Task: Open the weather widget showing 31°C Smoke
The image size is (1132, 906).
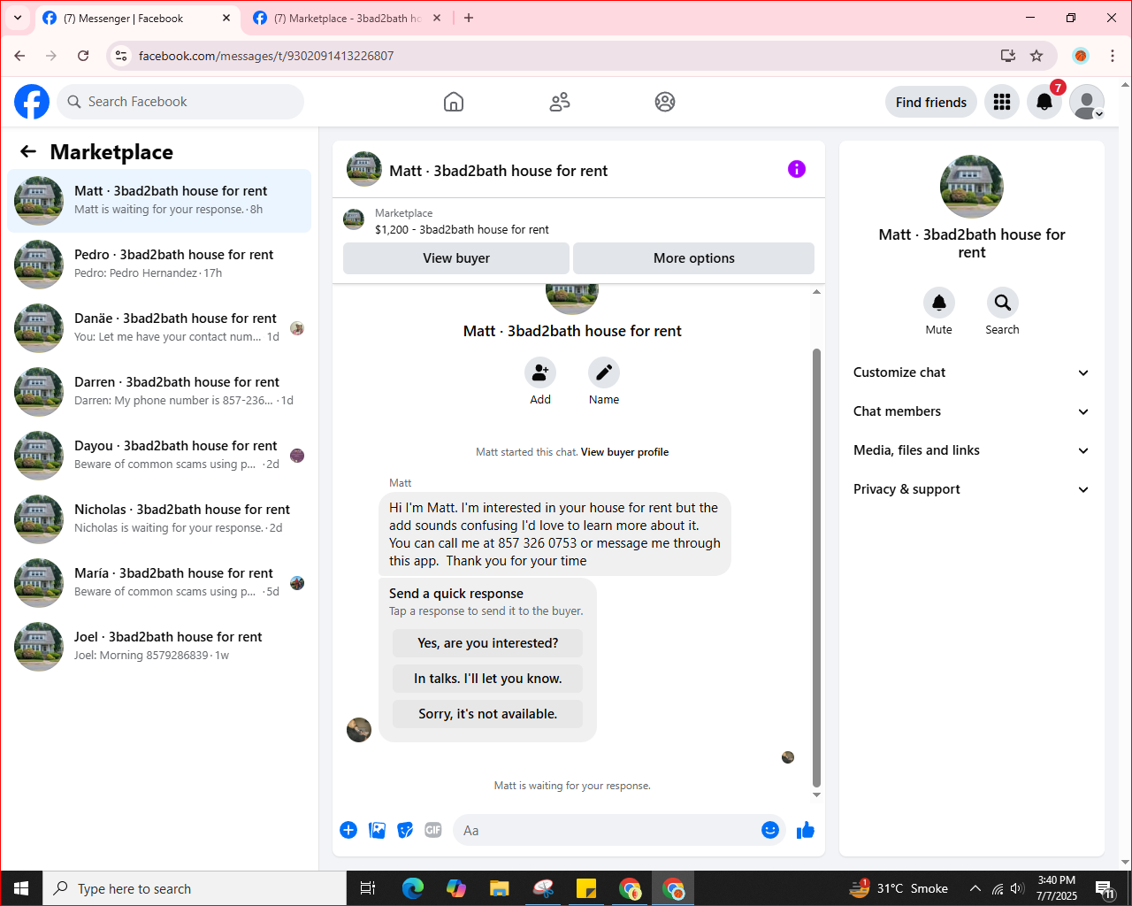Action: pos(899,888)
